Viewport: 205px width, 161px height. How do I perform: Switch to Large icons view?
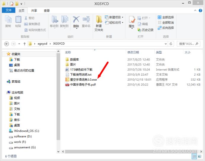point(200,156)
